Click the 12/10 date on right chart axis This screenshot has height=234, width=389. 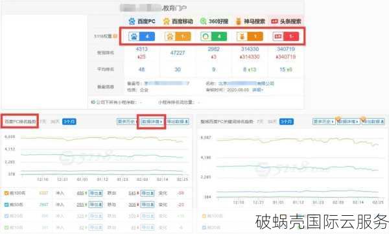(239, 202)
